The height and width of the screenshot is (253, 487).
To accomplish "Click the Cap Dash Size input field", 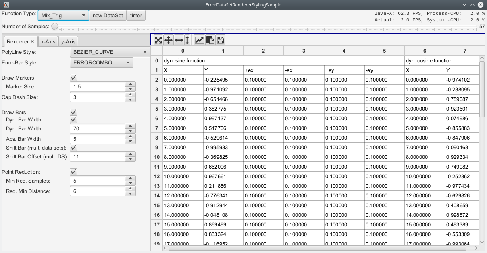I will [97, 97].
